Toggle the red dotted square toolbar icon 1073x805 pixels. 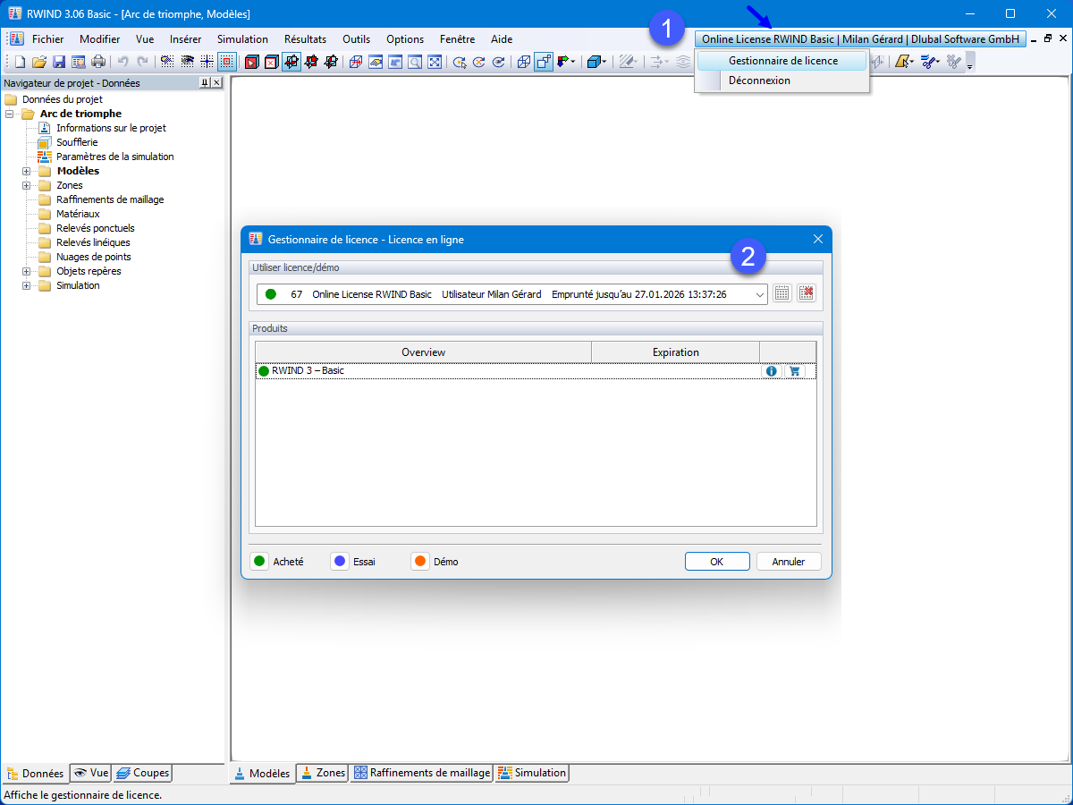227,62
